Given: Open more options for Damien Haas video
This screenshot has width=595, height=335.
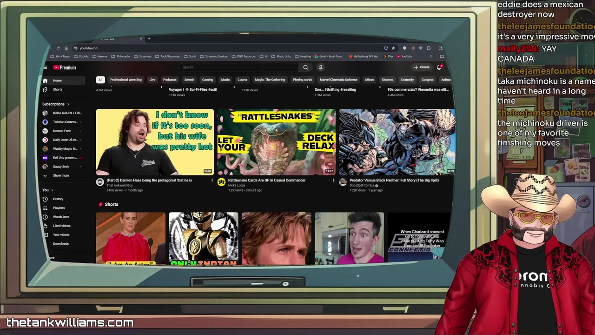Looking at the screenshot, I should 212,181.
